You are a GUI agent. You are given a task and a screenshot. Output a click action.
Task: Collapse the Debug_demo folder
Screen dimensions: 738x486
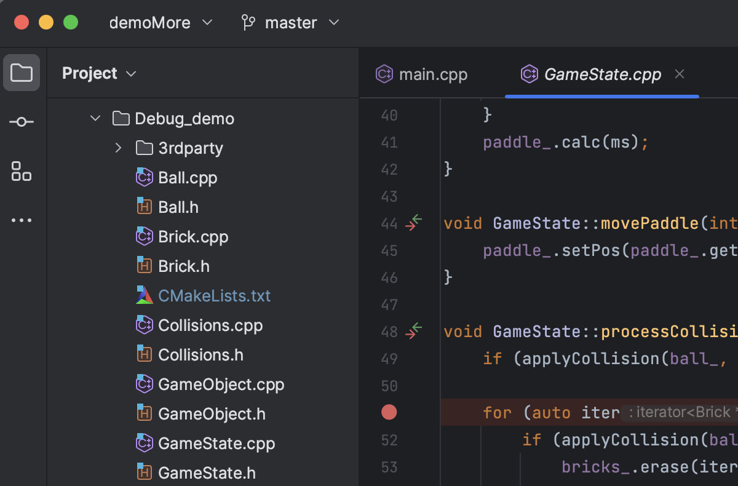[x=95, y=118]
